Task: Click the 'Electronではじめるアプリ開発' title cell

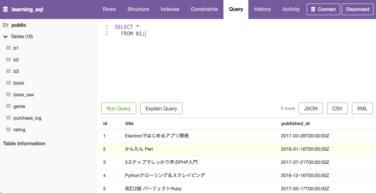Action: pyautogui.click(x=157, y=136)
